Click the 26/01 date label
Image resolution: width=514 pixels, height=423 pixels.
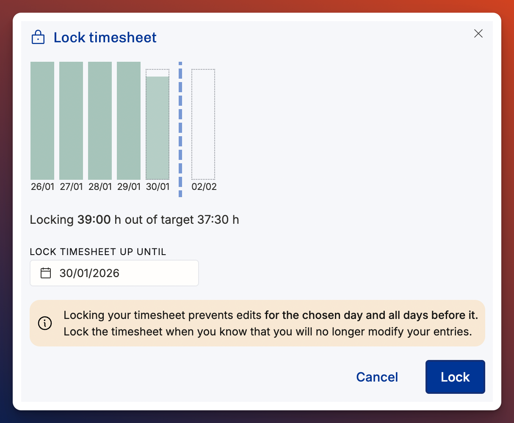tap(42, 187)
